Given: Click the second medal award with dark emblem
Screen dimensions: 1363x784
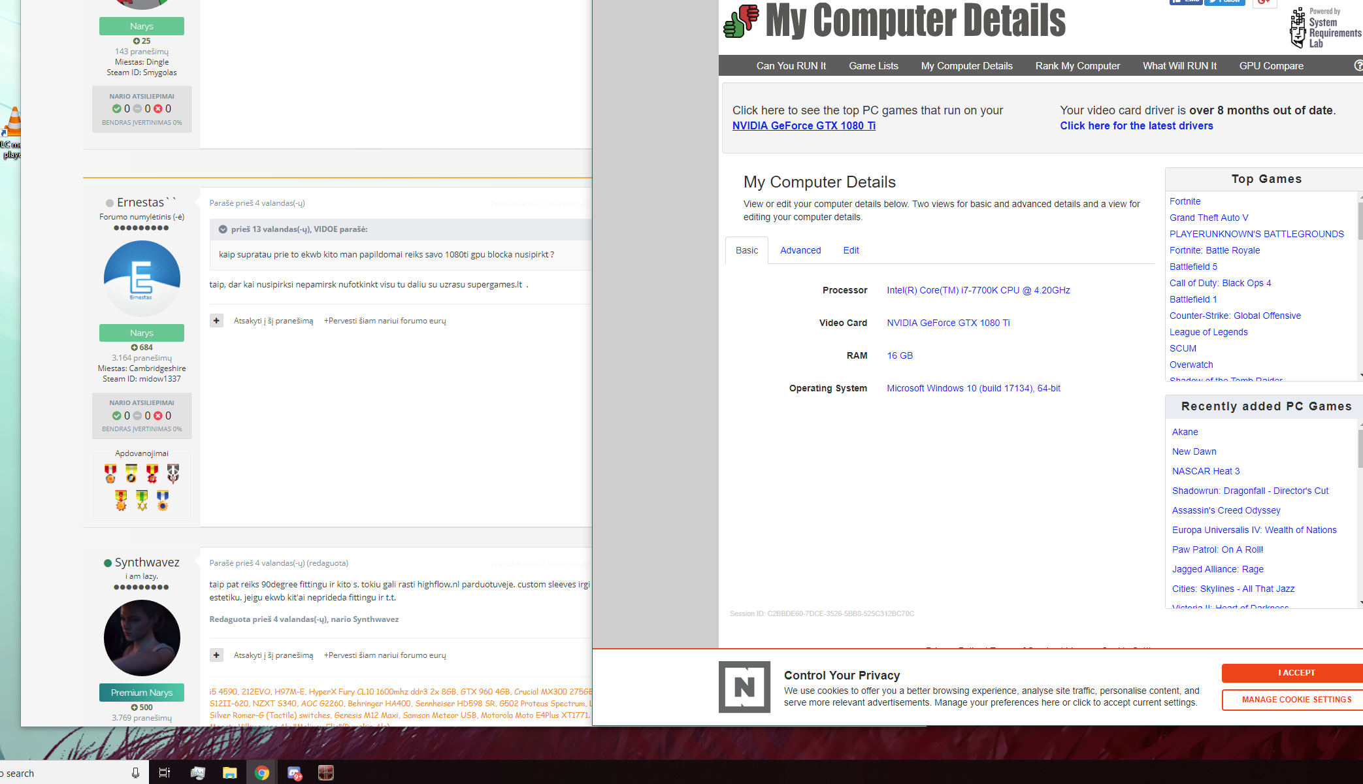Looking at the screenshot, I should tap(131, 473).
